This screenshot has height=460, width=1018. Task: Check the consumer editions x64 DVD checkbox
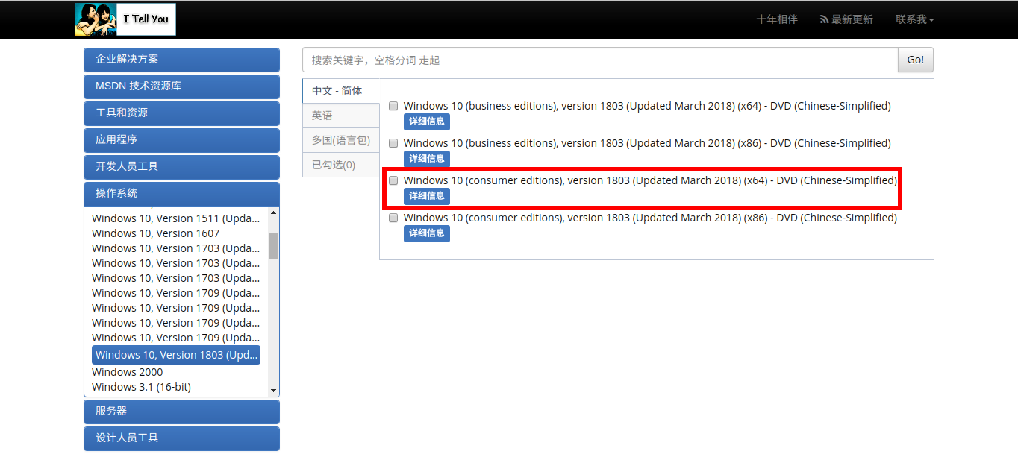(393, 180)
